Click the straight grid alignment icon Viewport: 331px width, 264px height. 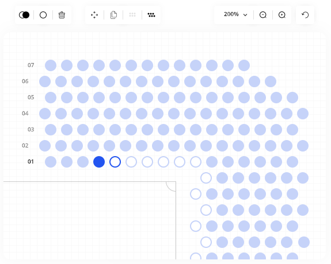coord(132,15)
